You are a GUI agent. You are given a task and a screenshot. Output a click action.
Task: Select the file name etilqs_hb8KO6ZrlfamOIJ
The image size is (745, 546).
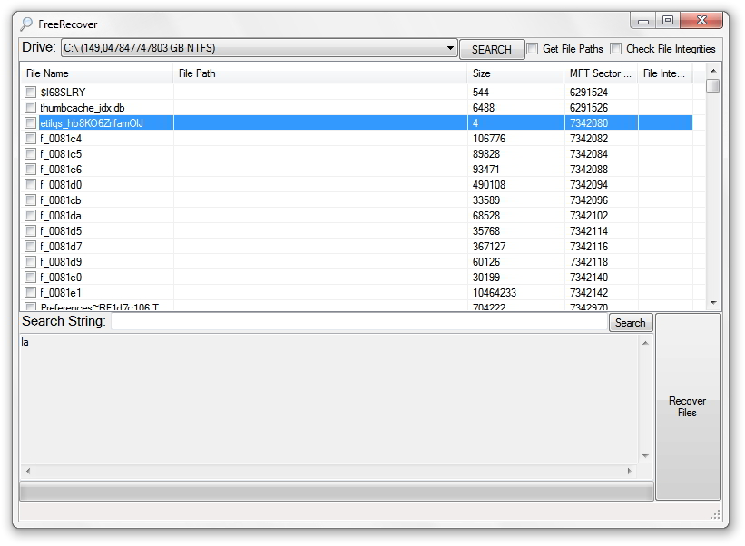(x=92, y=123)
